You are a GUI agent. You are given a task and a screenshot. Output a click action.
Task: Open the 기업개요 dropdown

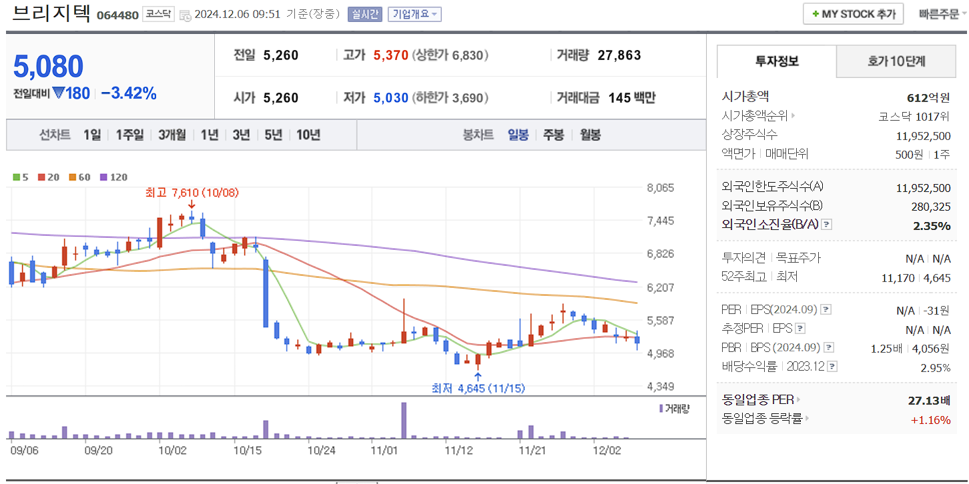(x=414, y=13)
